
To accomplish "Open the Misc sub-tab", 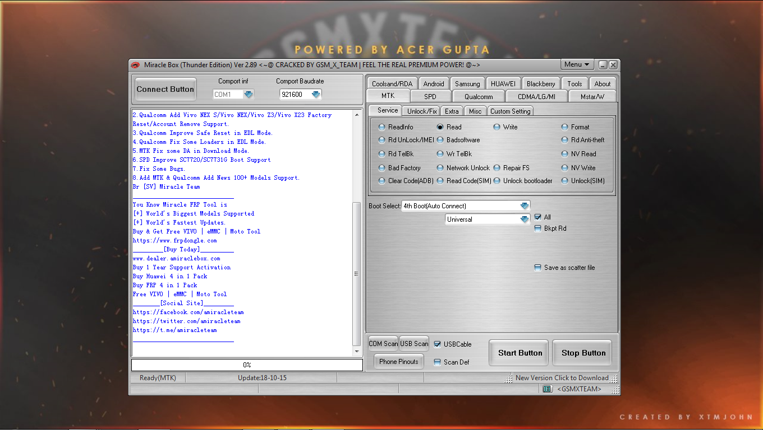I will coord(475,111).
